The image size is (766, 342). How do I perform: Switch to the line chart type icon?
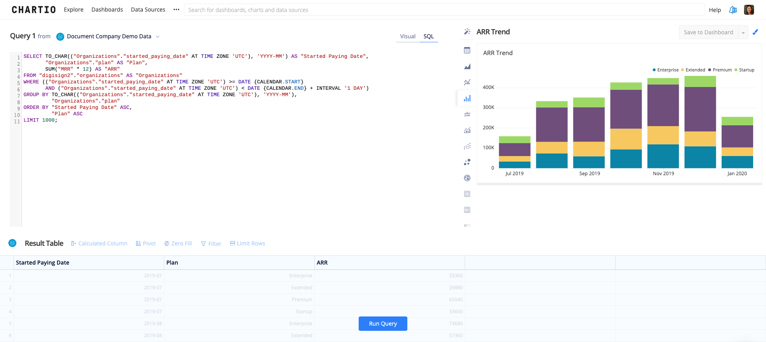point(467,83)
